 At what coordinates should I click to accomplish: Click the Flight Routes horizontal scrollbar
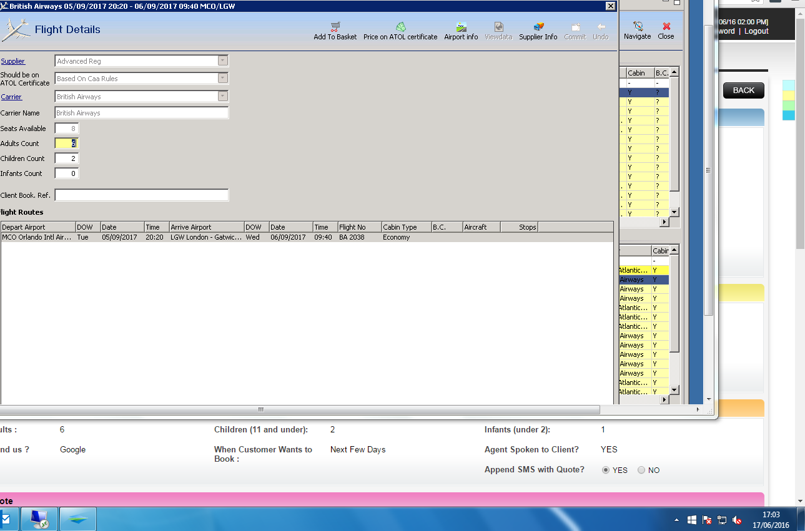pyautogui.click(x=300, y=410)
